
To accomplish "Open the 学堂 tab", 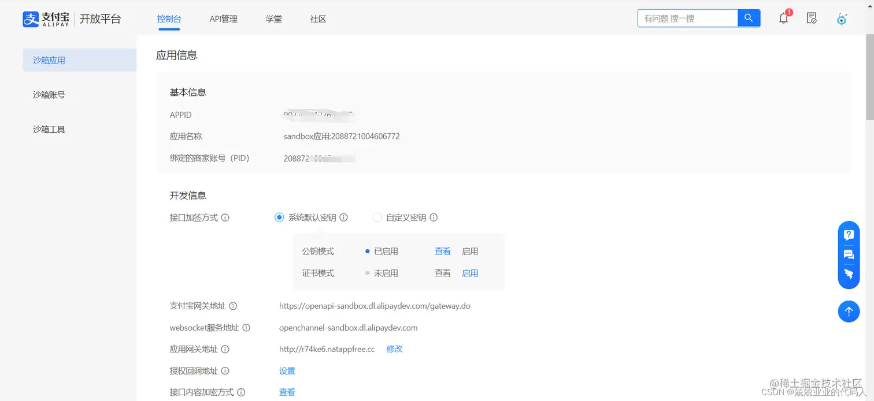I will [274, 19].
